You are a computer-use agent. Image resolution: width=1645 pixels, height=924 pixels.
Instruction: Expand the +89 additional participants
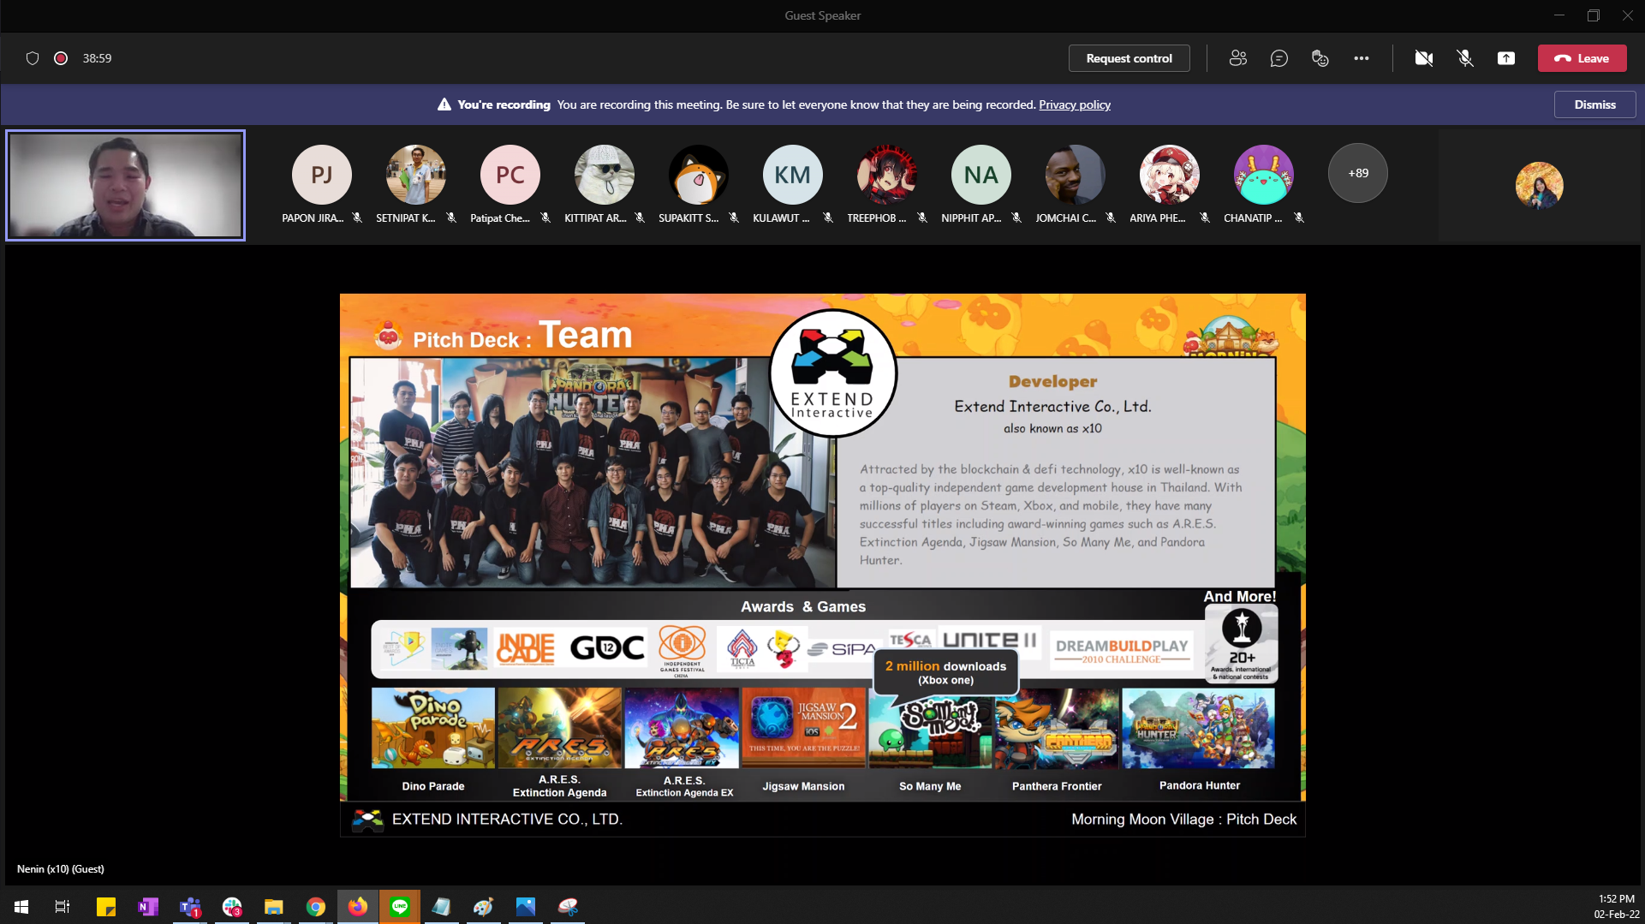(1357, 173)
